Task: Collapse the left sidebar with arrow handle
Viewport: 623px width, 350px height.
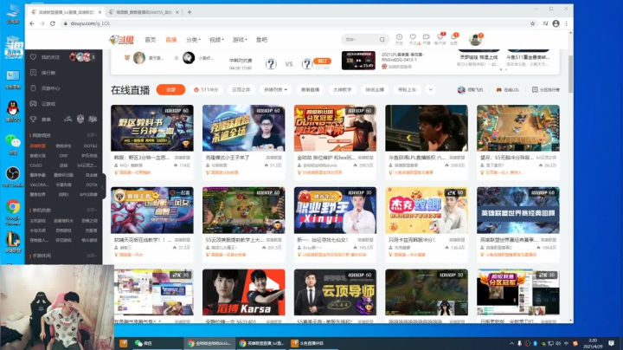Action: (103, 186)
